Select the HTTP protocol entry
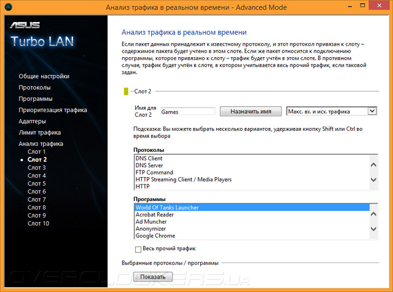The image size is (393, 292). point(252,186)
